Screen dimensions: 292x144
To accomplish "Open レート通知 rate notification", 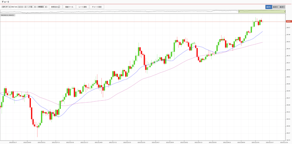I will [82, 7].
